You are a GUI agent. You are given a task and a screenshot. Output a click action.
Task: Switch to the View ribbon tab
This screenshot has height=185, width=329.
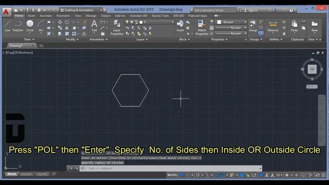[78, 16]
